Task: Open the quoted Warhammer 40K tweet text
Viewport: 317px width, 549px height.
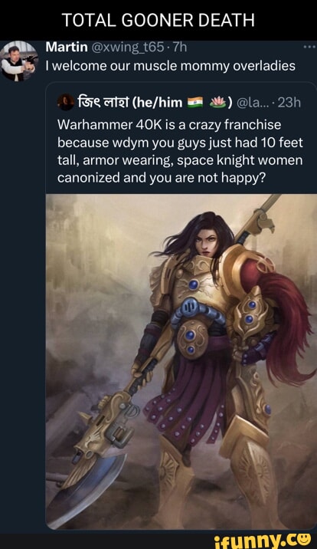Action: [180, 151]
